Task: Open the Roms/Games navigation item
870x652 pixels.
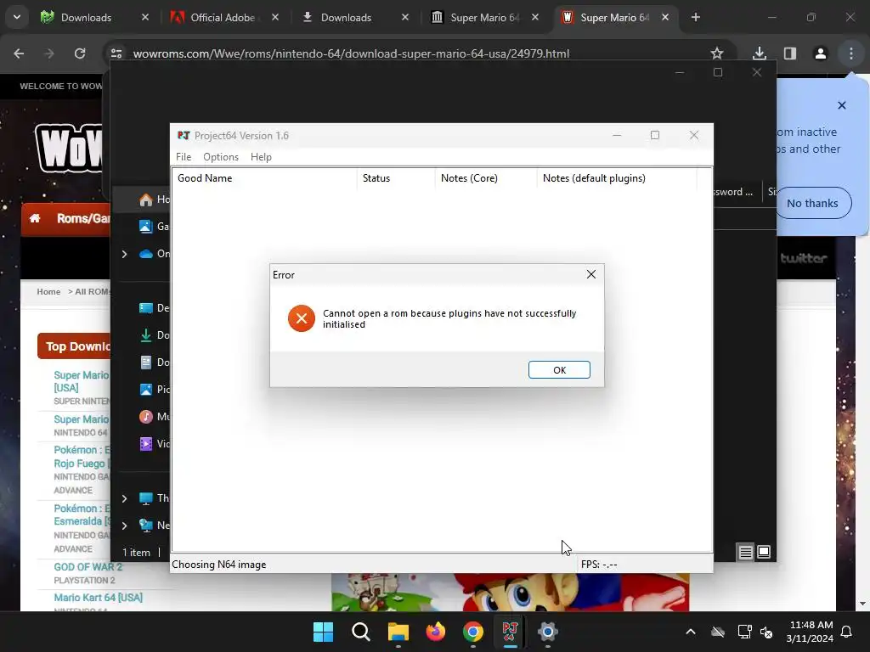Action: pyautogui.click(x=83, y=218)
